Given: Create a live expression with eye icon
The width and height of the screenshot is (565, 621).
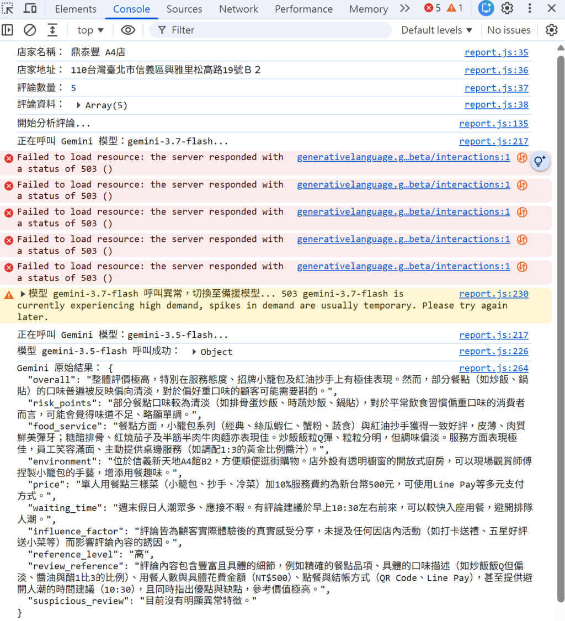Looking at the screenshot, I should pyautogui.click(x=128, y=30).
